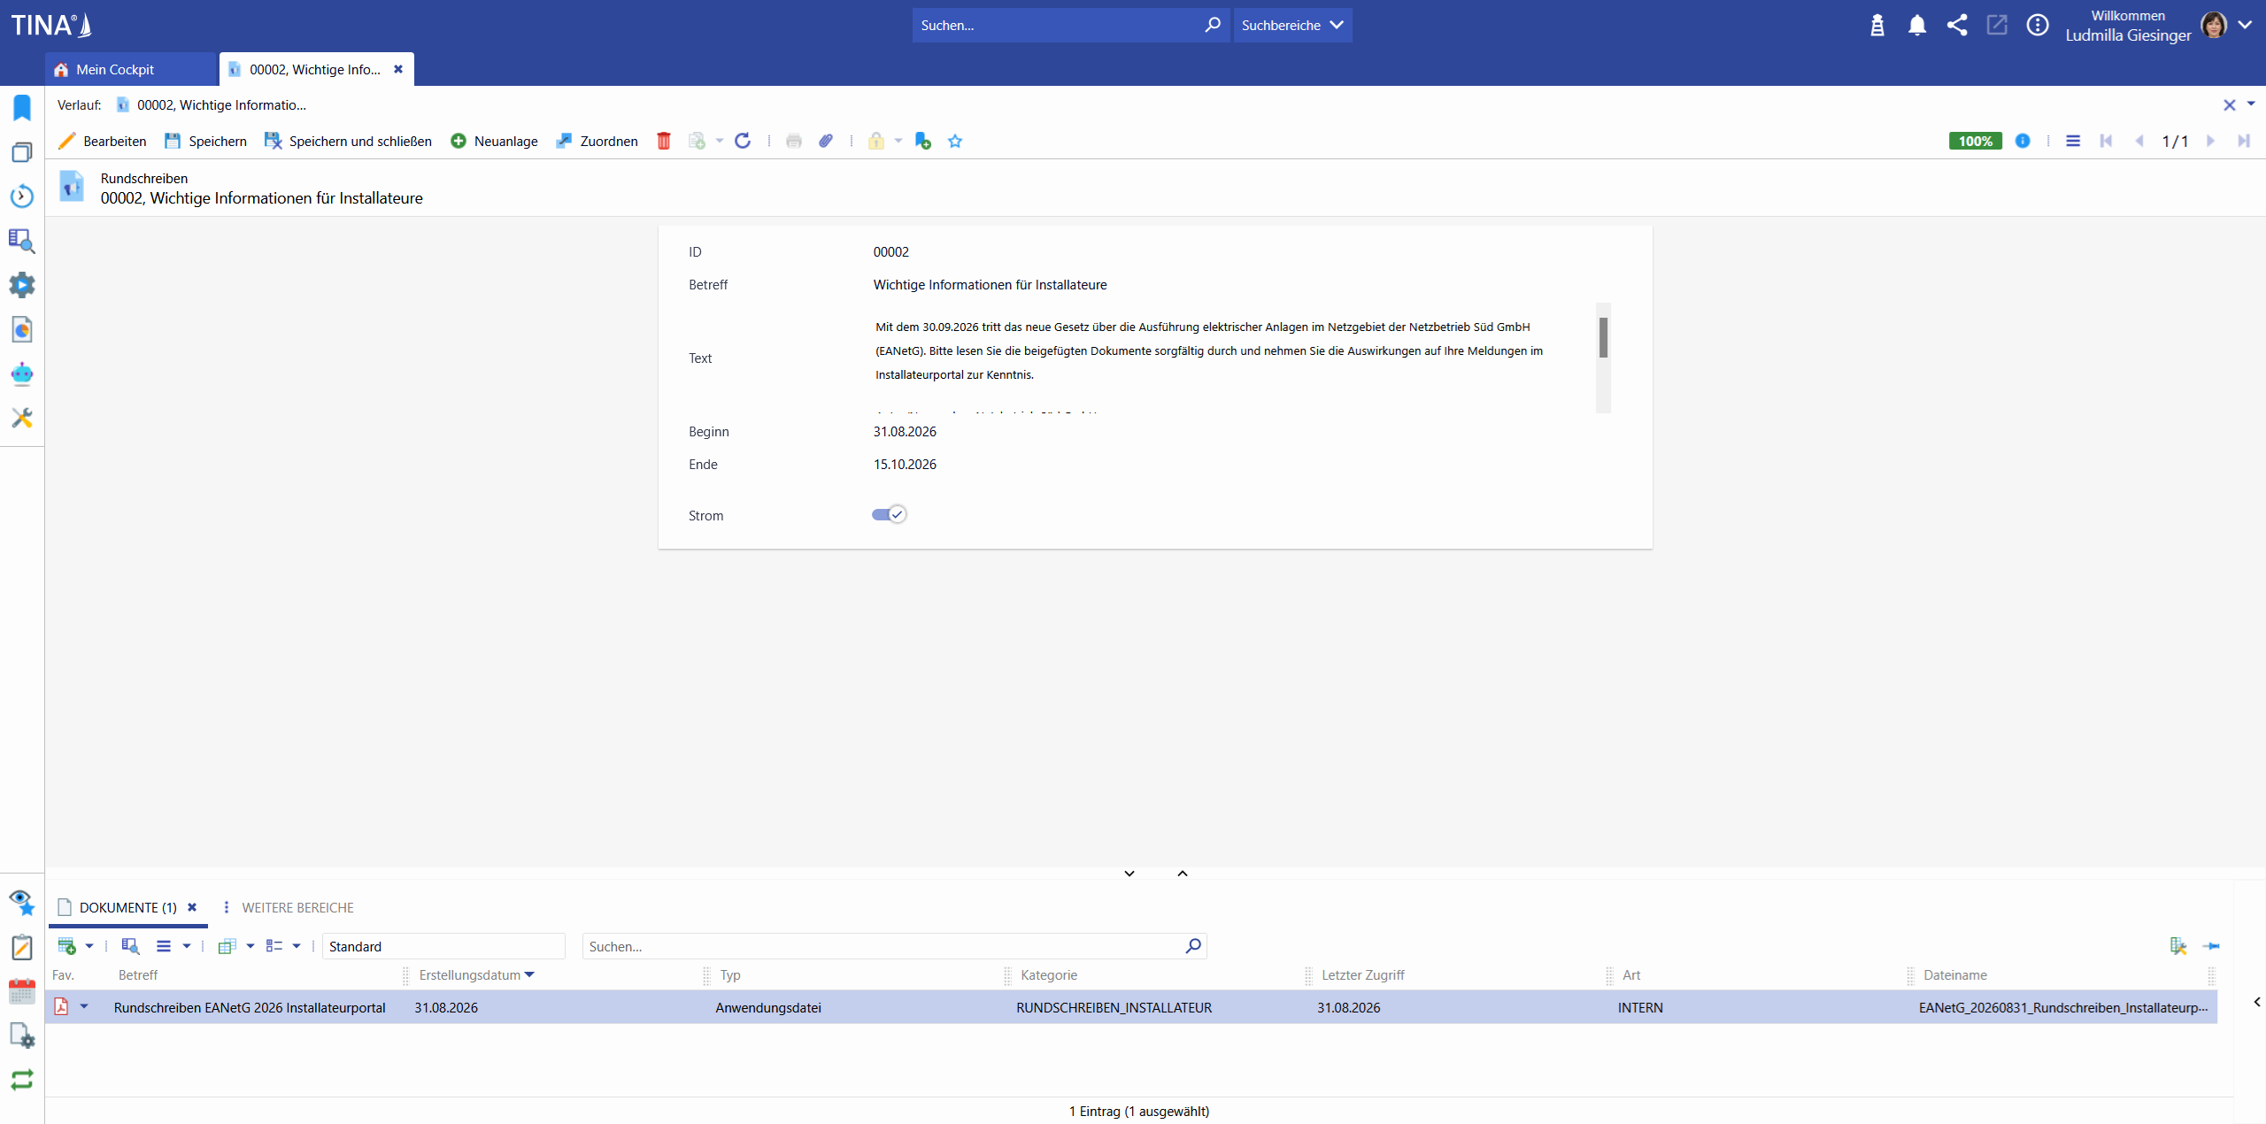
Task: Click the eye with star sidebar icon
Action: [x=22, y=902]
